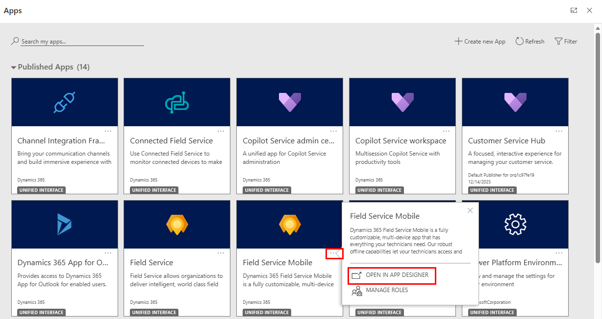Focus the Search my apps field

click(82, 42)
